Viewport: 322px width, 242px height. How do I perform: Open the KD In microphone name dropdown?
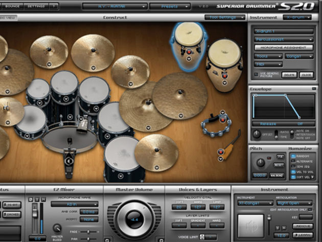75,204
